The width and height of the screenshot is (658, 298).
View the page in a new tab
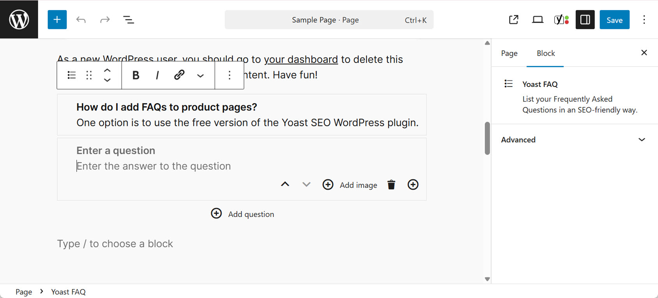pyautogui.click(x=514, y=20)
